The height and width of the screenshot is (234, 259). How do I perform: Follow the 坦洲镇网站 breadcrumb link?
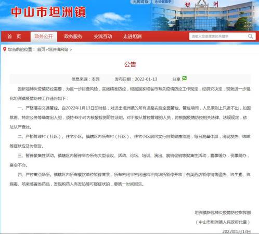[58, 49]
